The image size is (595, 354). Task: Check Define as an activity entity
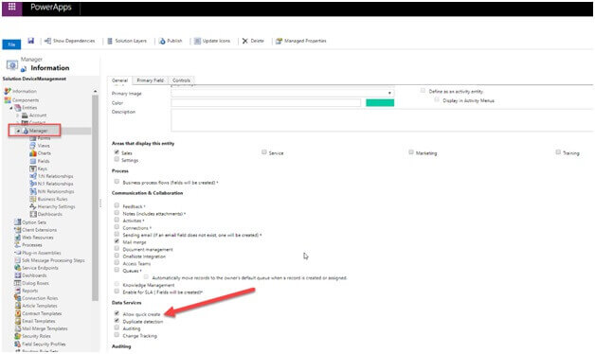[x=423, y=91]
